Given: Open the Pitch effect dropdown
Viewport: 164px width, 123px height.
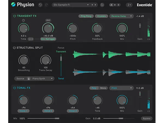Looking at the screenshot, I should 121,88.
